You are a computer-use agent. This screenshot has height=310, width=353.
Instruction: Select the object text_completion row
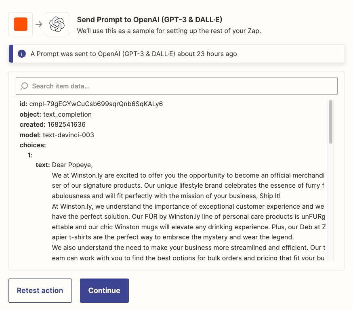(x=56, y=114)
